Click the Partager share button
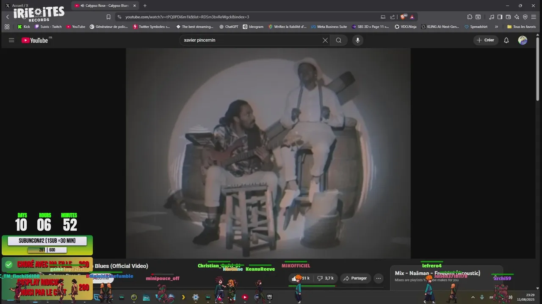542x304 pixels. 355,278
